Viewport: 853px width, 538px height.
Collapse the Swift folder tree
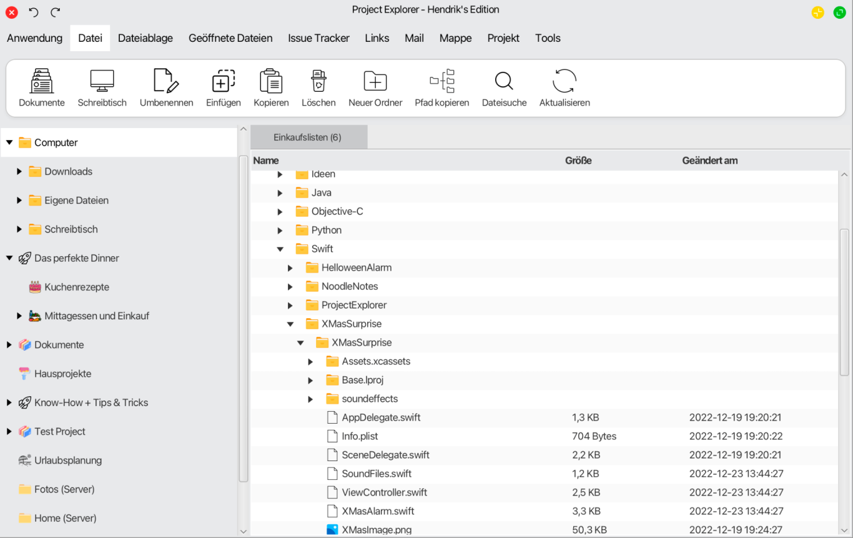point(280,249)
